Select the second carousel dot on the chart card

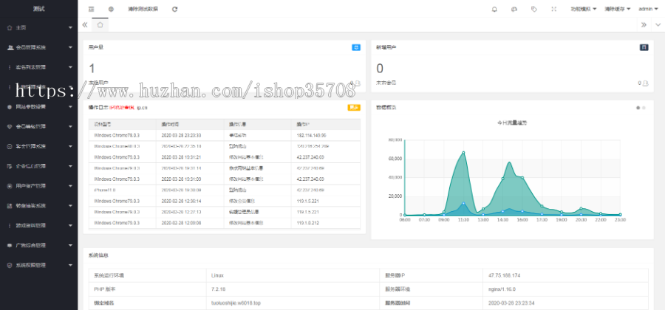pyautogui.click(x=644, y=108)
